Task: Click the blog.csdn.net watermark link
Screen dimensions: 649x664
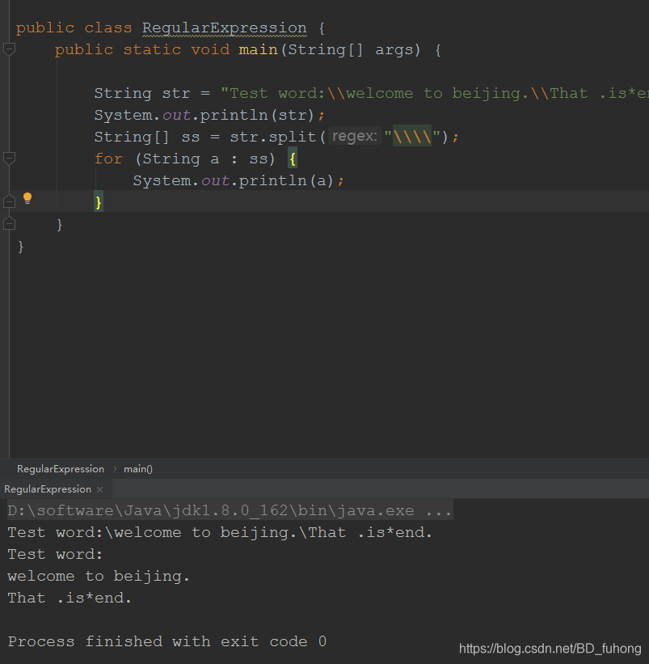Action: coord(550,649)
